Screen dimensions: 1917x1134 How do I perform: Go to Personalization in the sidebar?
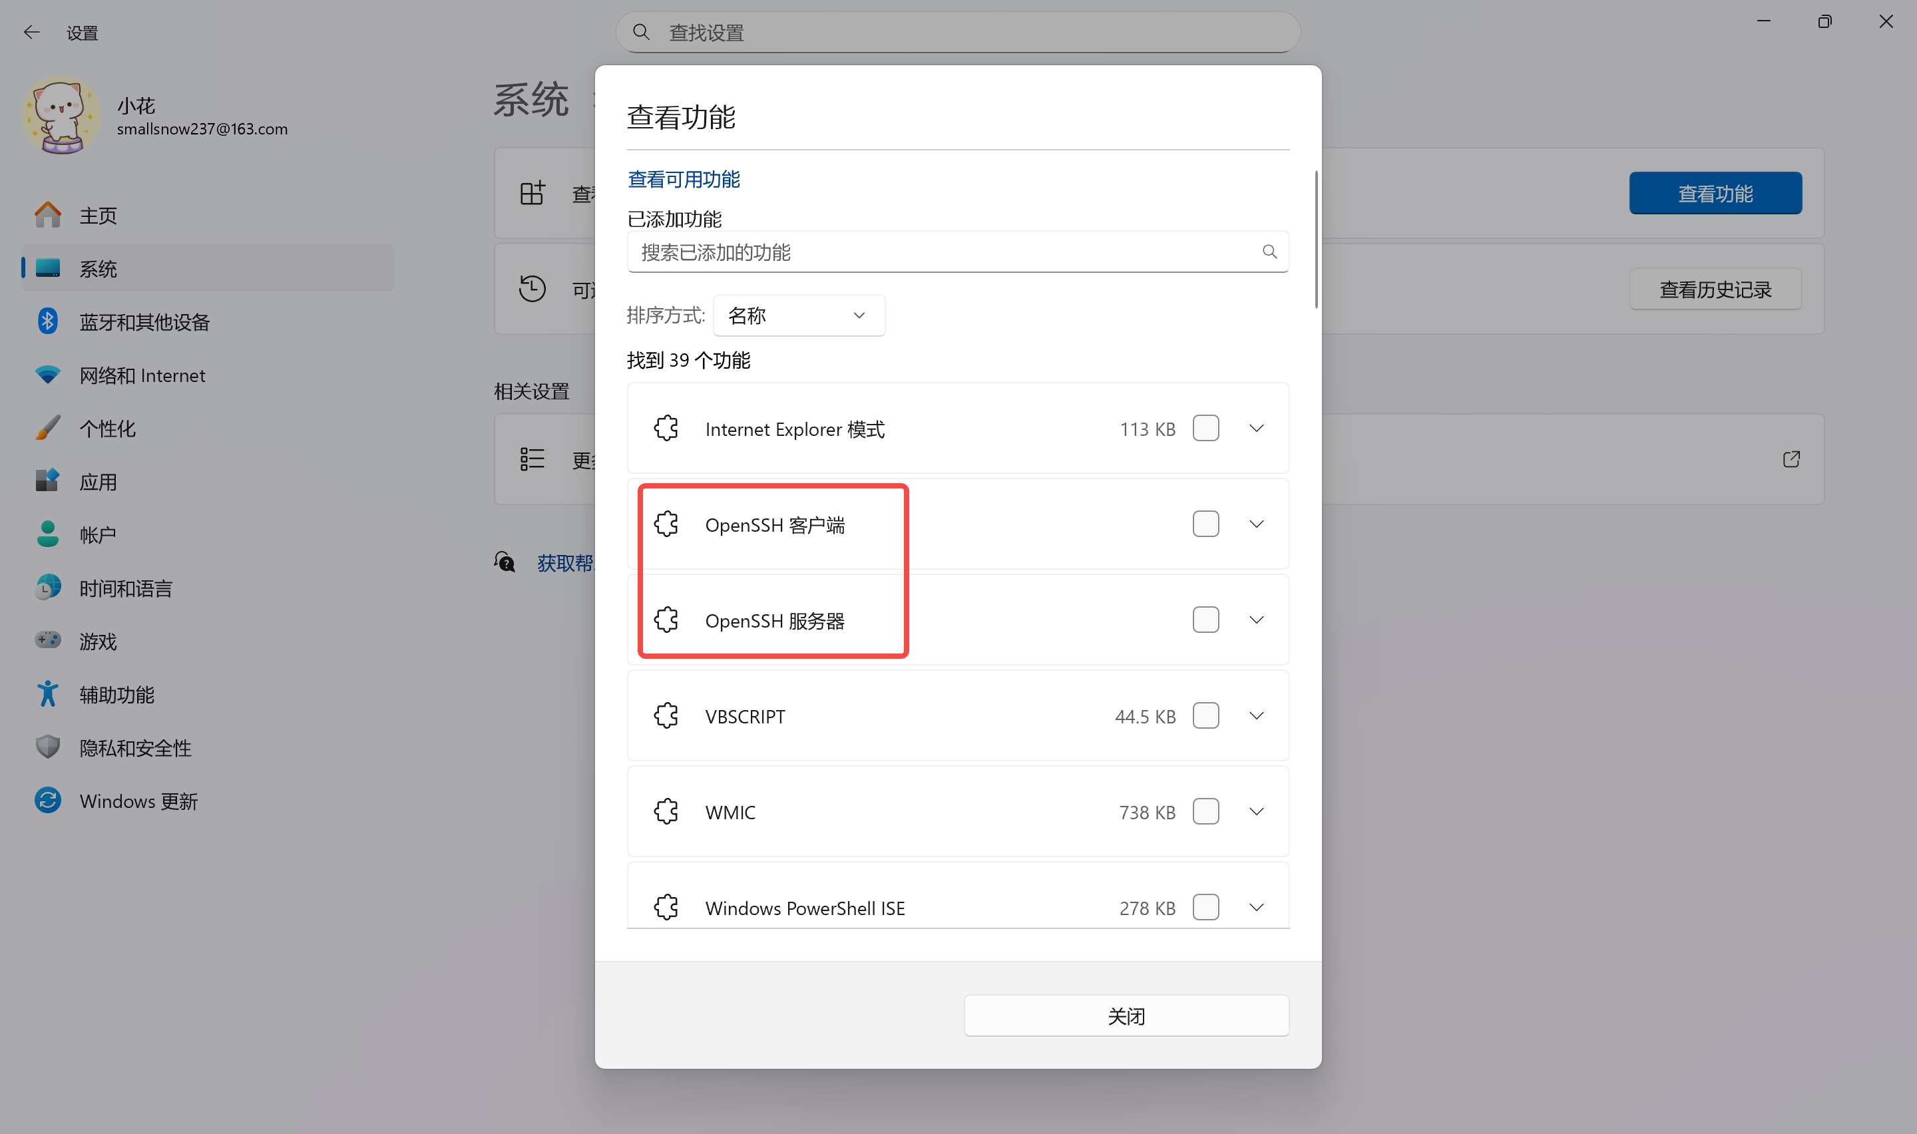(x=108, y=429)
